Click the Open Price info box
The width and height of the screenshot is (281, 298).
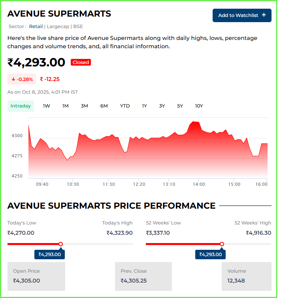click(x=36, y=276)
